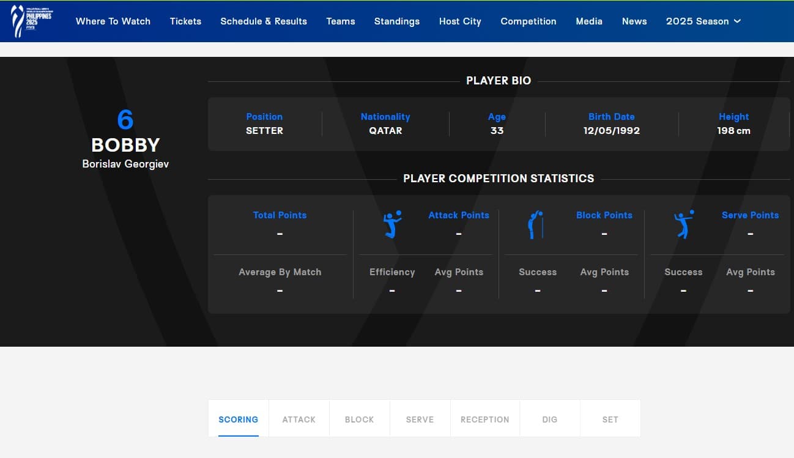794x458 pixels.
Task: Show the RECEPTION tab
Action: pos(485,419)
